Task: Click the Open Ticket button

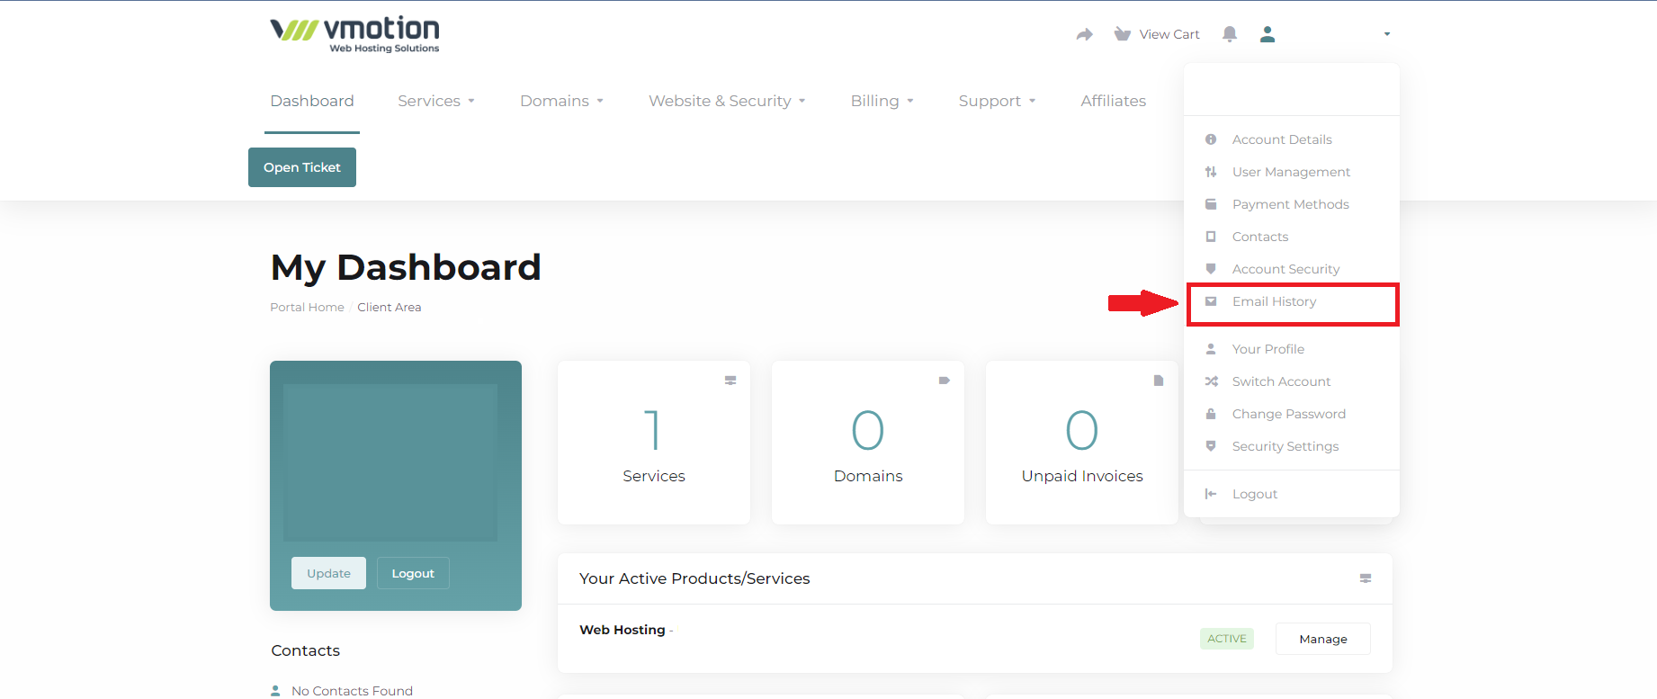Action: (x=302, y=167)
